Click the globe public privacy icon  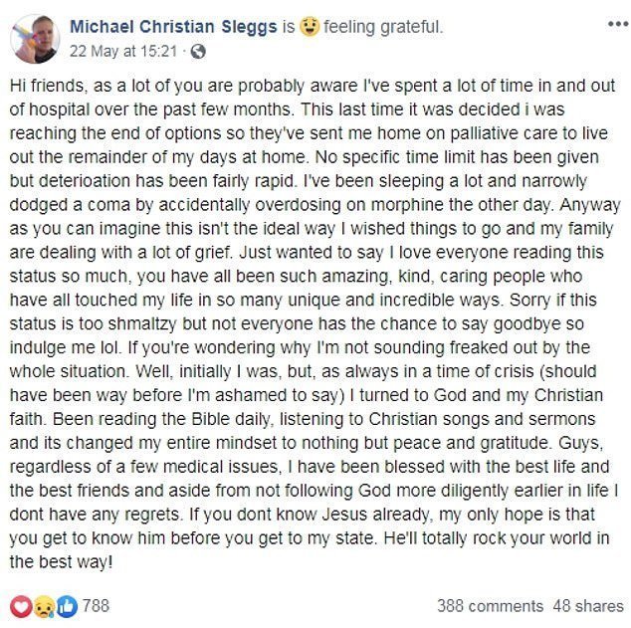(198, 50)
